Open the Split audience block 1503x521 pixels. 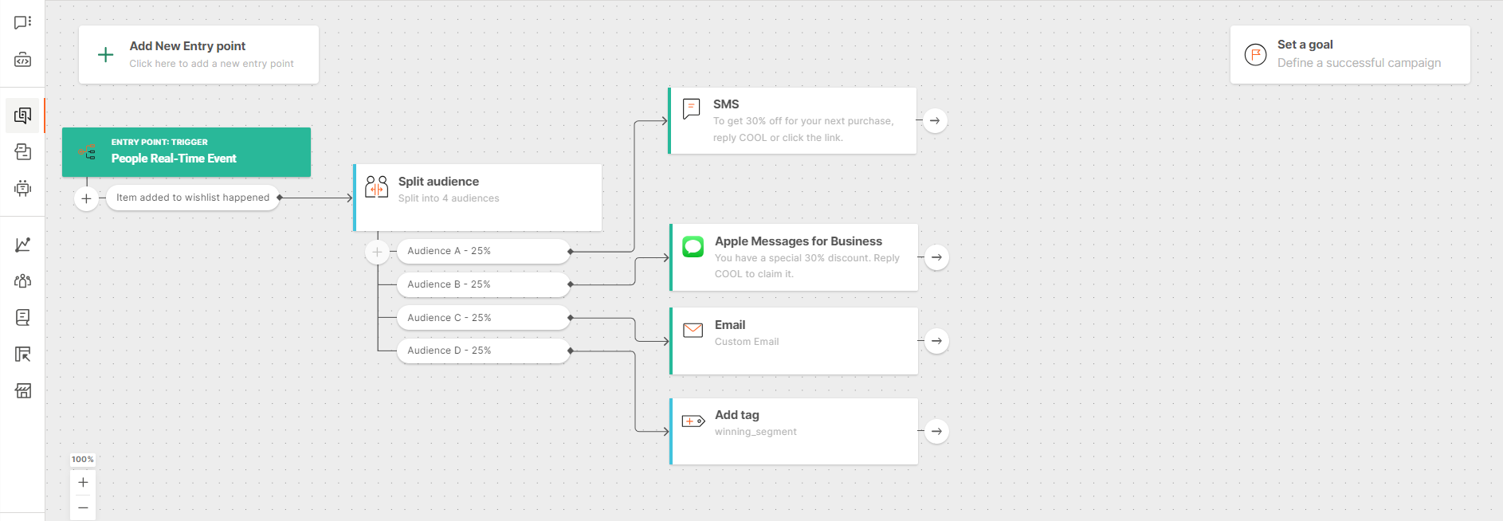pos(477,198)
